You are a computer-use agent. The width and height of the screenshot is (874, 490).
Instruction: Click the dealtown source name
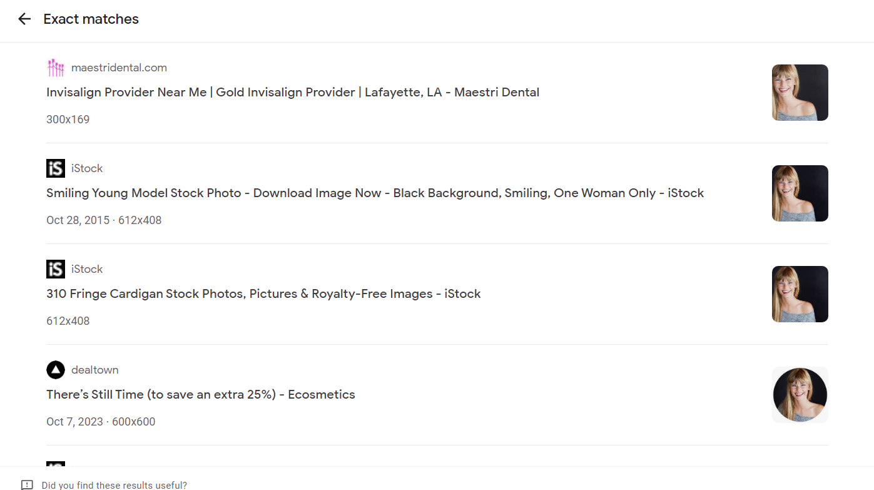click(94, 370)
